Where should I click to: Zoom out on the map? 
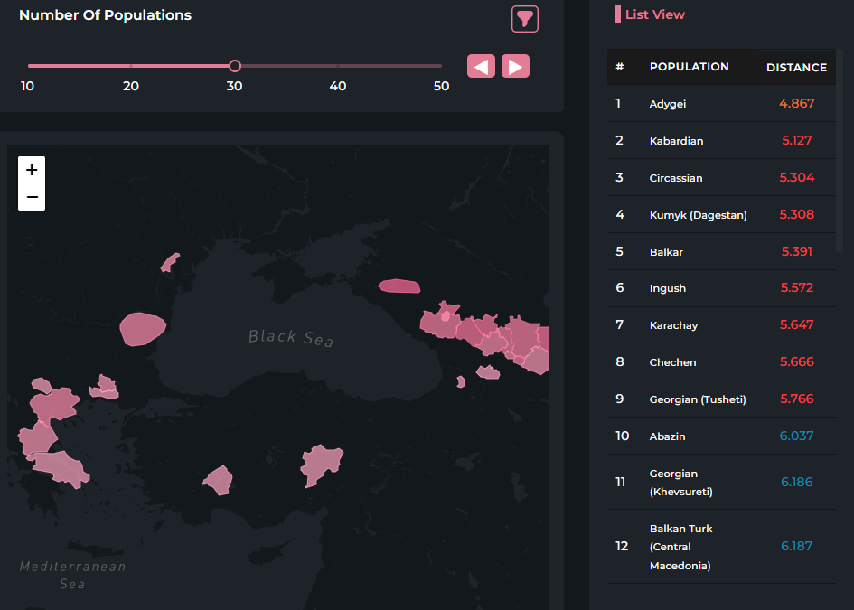(x=32, y=196)
